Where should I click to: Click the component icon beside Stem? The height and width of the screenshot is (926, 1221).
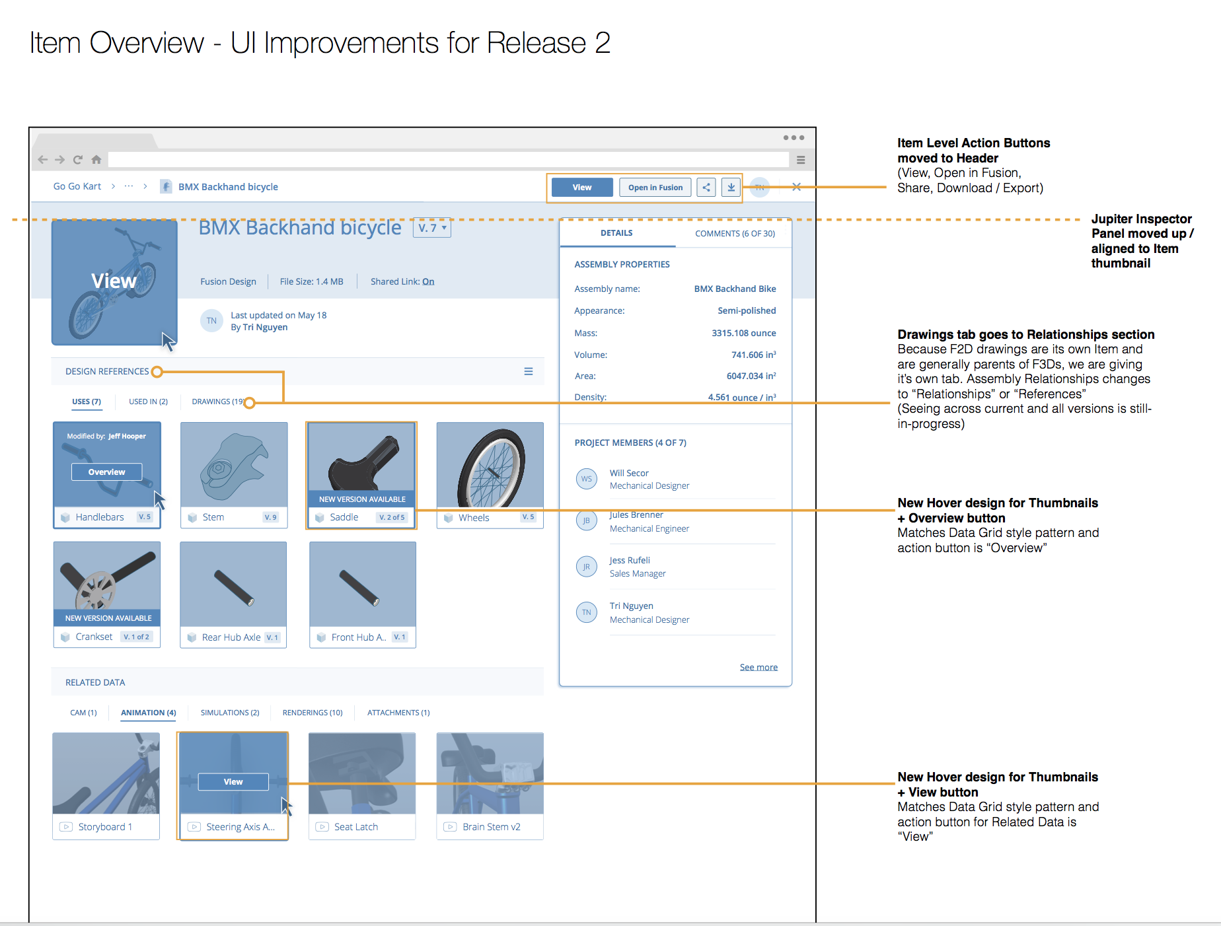point(192,518)
